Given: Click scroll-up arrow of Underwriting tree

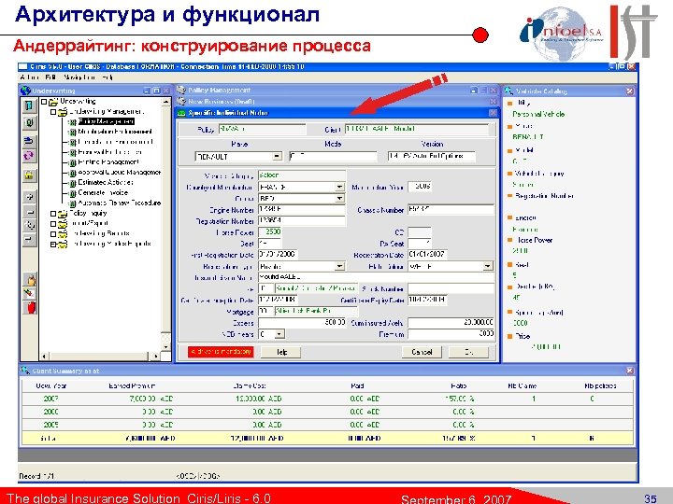Looking at the screenshot, I should [x=165, y=103].
